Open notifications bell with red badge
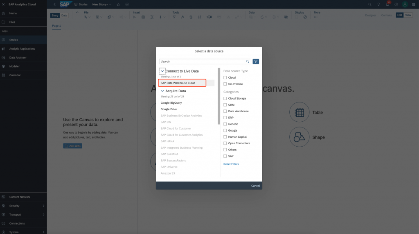This screenshot has width=419, height=234. (387, 4)
